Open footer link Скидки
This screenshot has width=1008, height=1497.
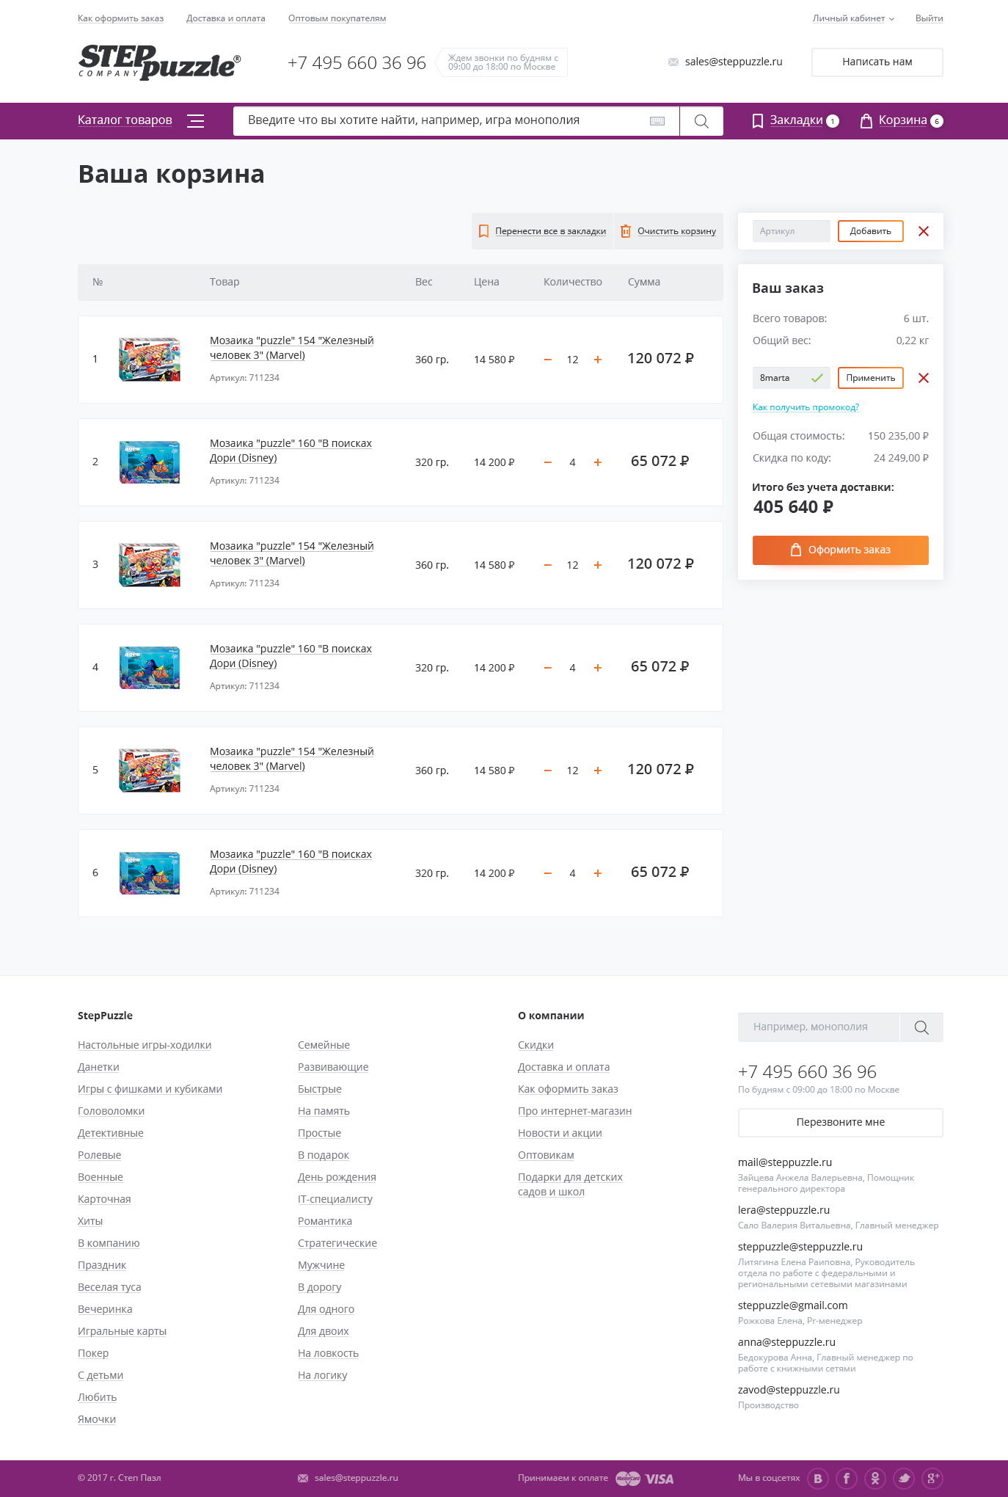[536, 1045]
